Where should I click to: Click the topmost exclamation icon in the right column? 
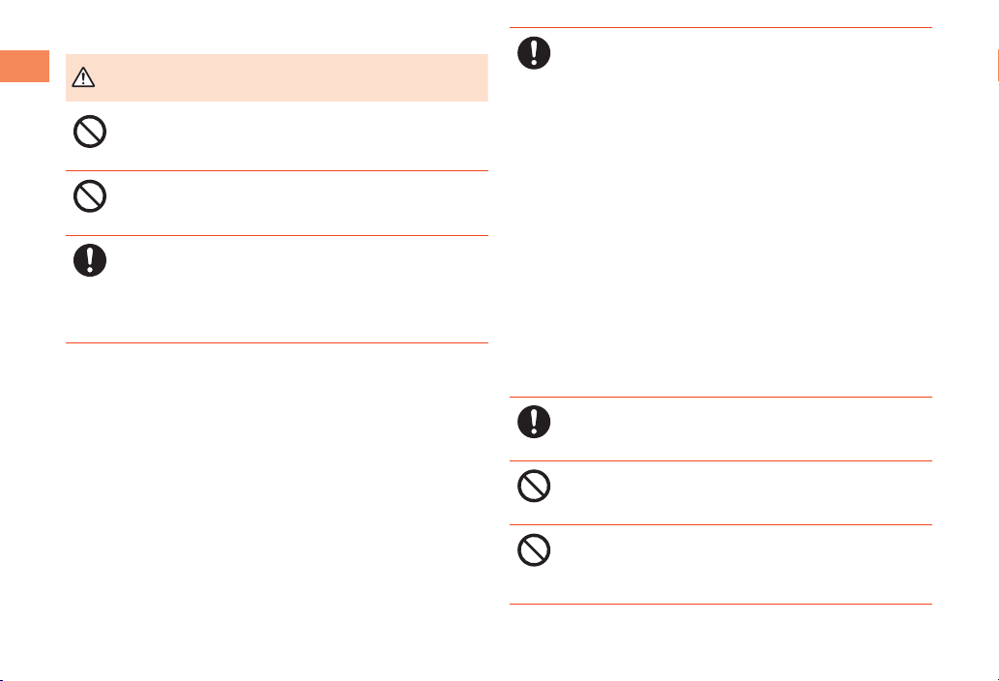(534, 53)
